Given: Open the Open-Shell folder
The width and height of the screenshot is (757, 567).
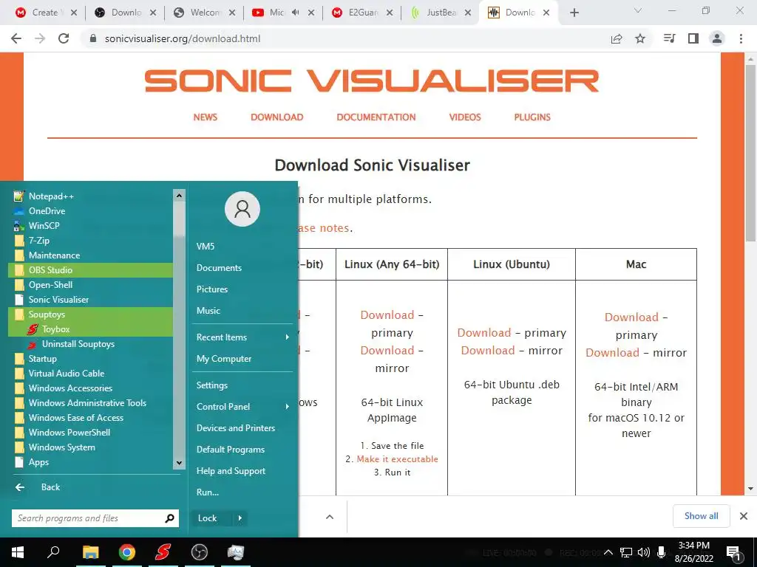Looking at the screenshot, I should [x=90, y=284].
